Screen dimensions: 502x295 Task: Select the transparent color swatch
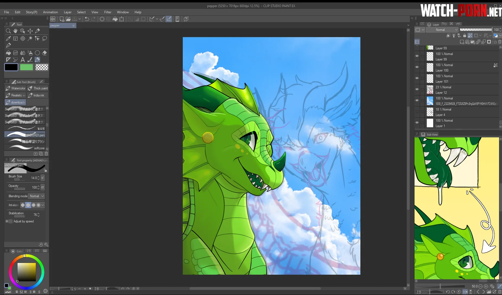42,67
